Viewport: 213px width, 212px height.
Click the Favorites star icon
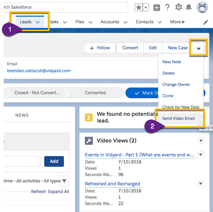[x=139, y=7]
